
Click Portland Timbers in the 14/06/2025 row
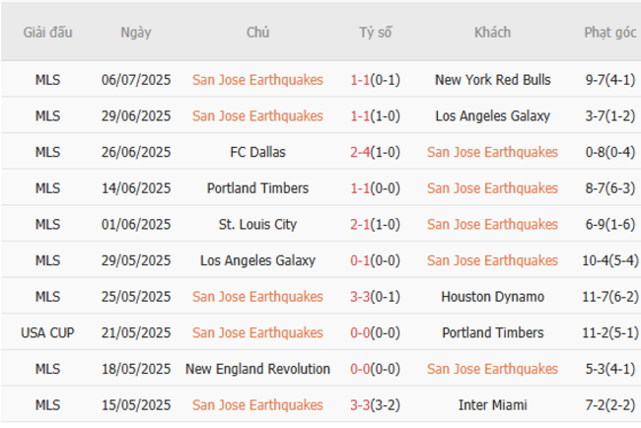coord(257,188)
